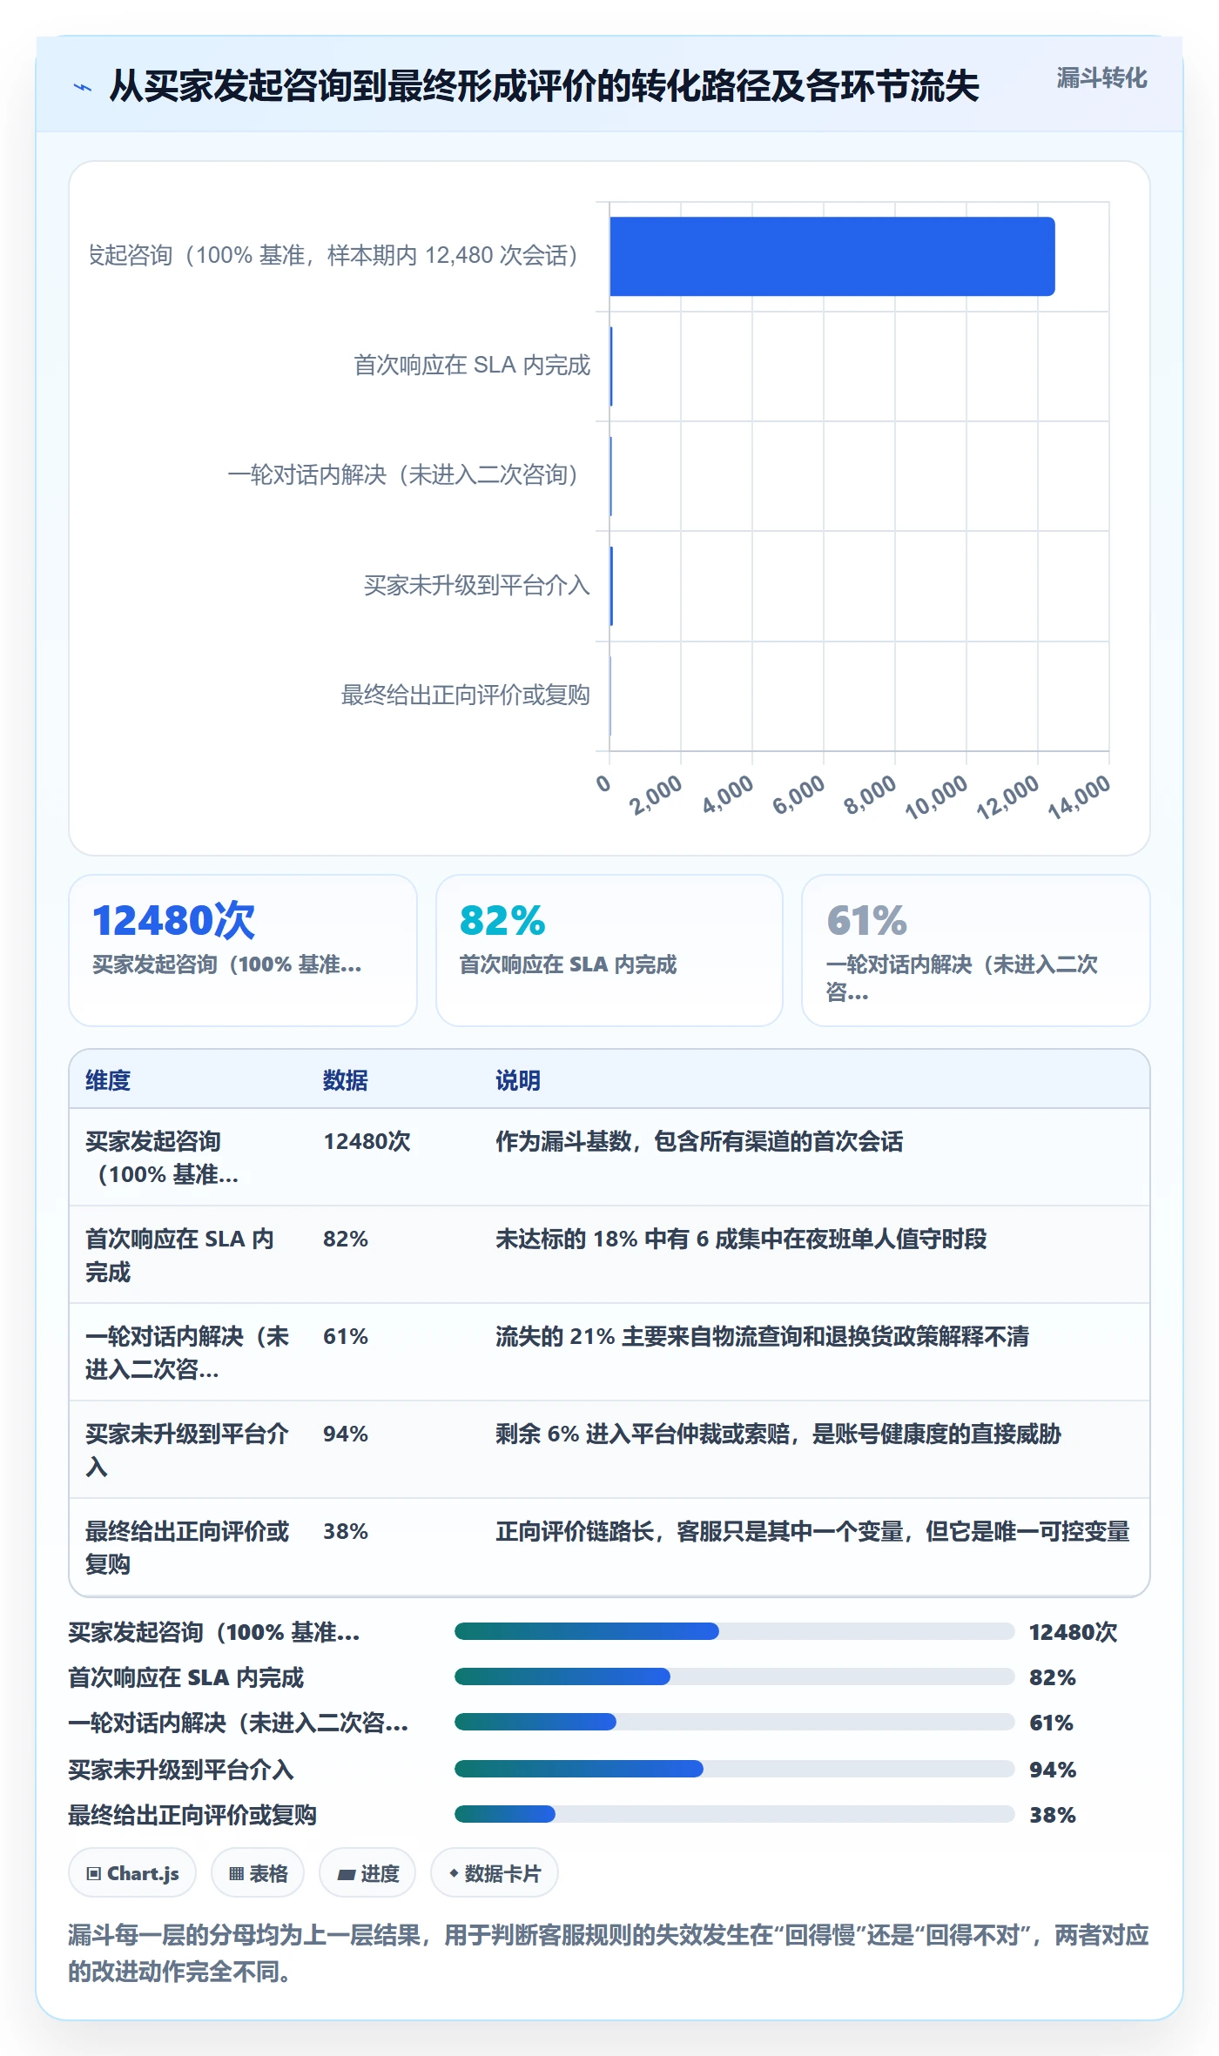Click the 首次响应在 SLA 内完成 progress bar
The height and width of the screenshot is (2056, 1219).
[x=735, y=1676]
